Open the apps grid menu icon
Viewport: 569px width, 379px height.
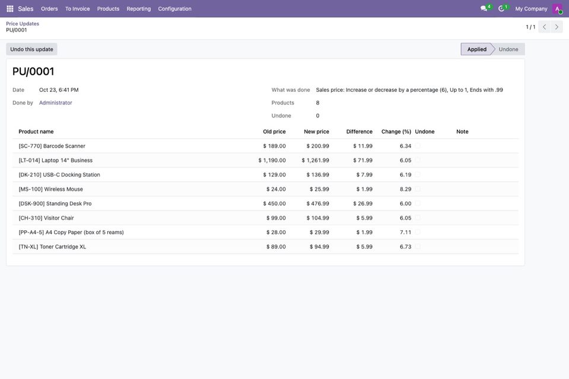[10, 9]
